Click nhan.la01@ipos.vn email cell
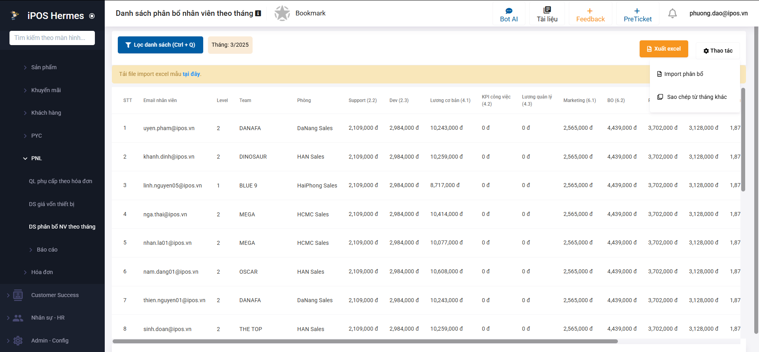759x352 pixels. click(167, 243)
